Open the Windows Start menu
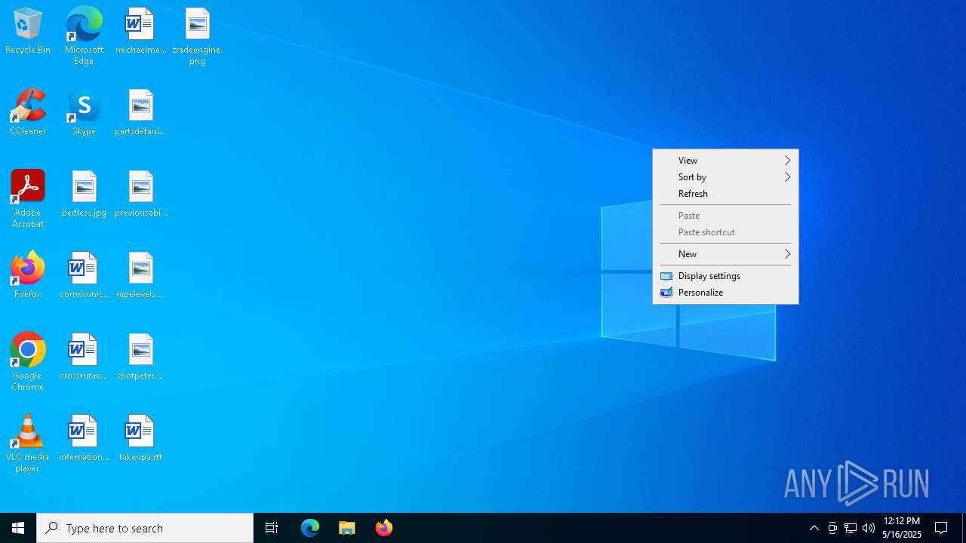The image size is (966, 543). pos(18,528)
